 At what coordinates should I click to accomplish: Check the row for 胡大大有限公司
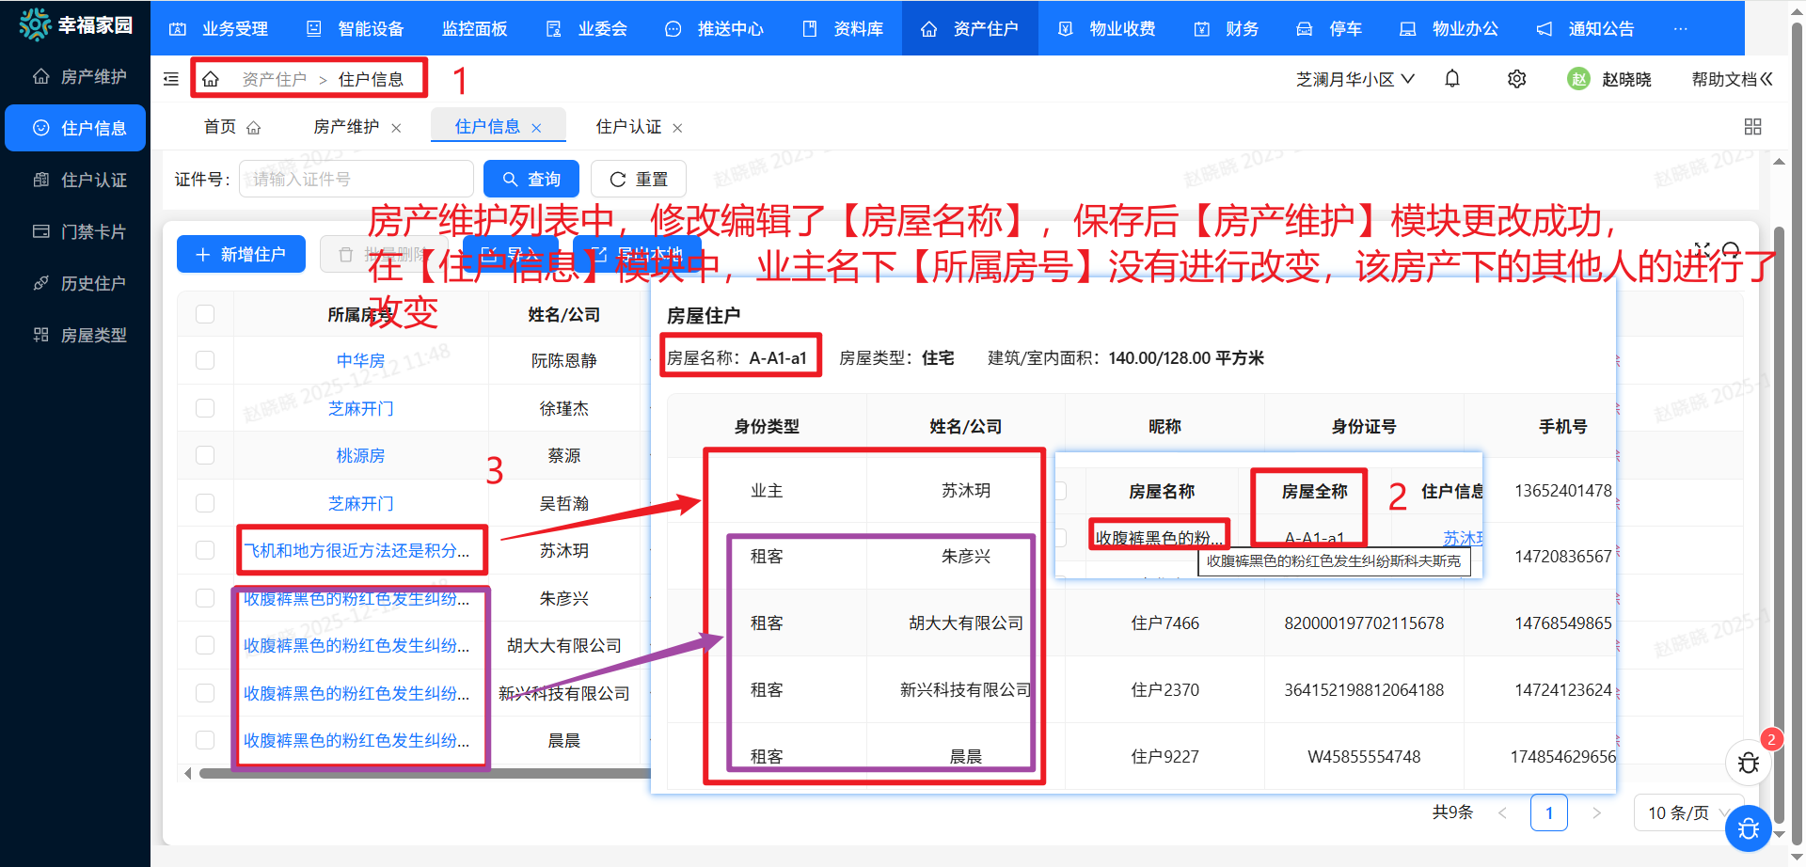[205, 645]
